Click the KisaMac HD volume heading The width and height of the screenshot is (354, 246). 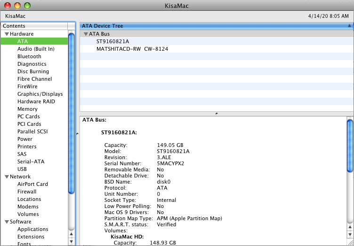pos(127,237)
